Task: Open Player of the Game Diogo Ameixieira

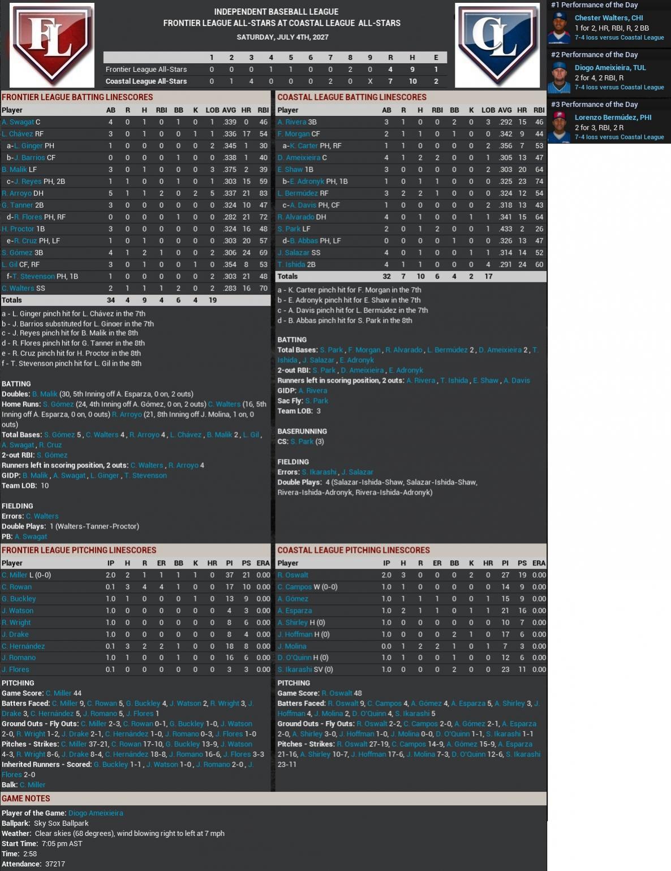Action: (96, 813)
